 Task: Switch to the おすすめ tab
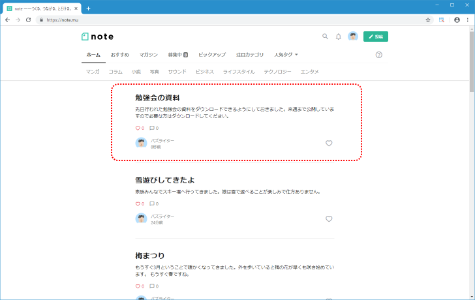[119, 55]
